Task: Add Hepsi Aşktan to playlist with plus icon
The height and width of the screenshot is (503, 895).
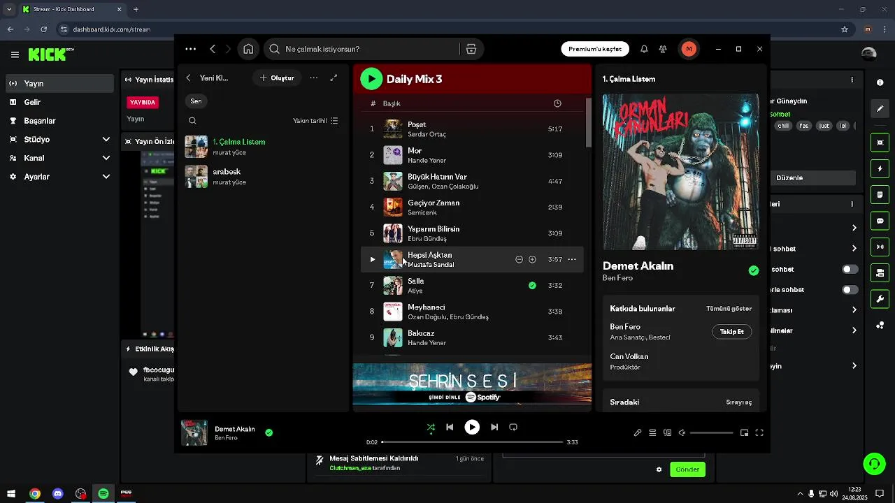Action: 532,259
